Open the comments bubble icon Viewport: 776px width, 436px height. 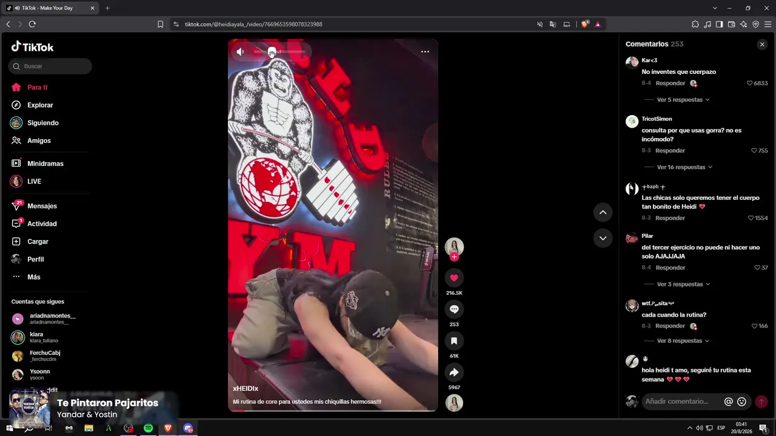click(x=454, y=309)
